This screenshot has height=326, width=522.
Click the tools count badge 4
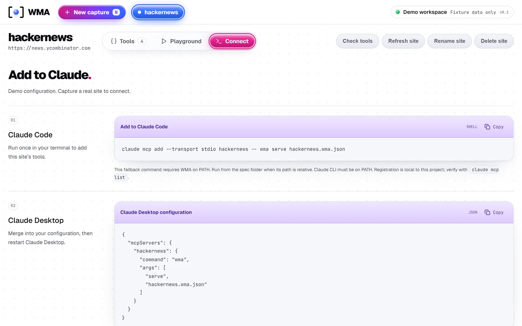(142, 41)
